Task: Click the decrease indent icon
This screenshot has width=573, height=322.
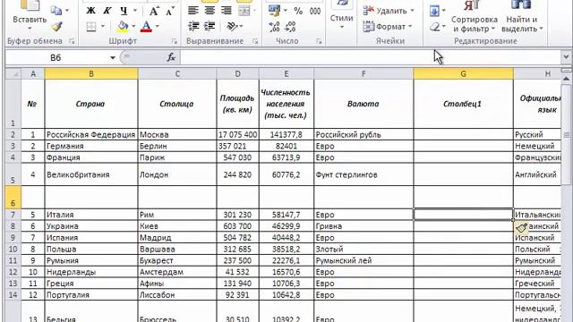Action: 193,26
